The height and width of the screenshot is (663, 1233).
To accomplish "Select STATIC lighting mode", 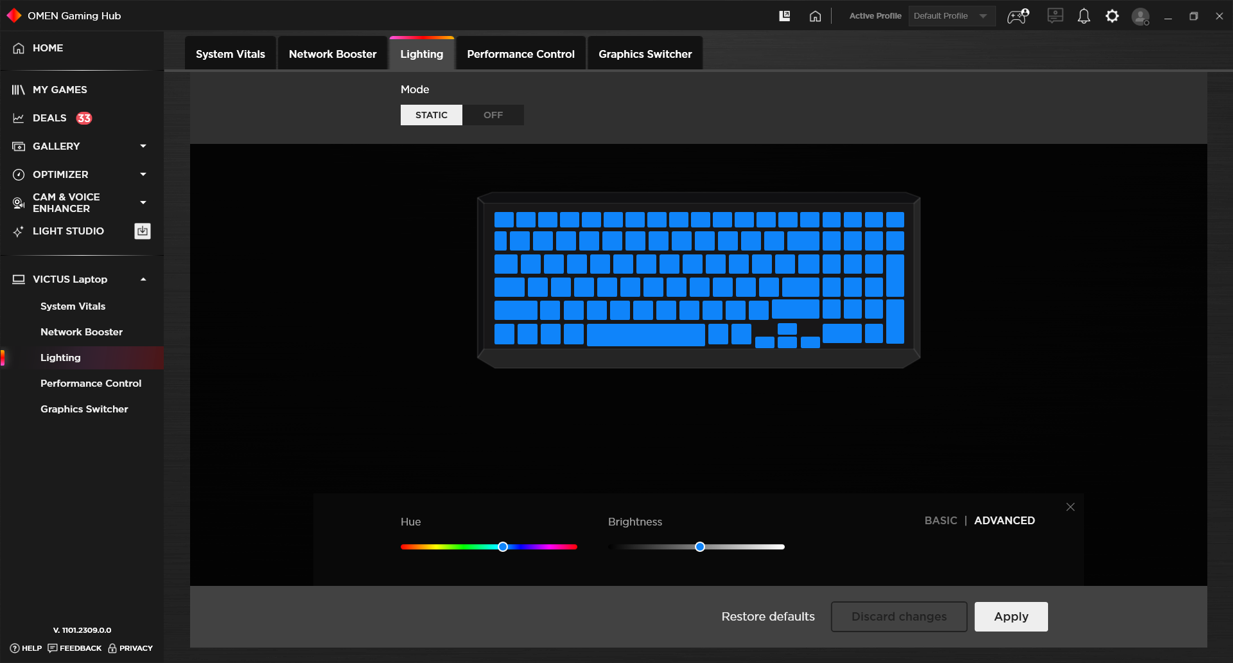I will pyautogui.click(x=431, y=115).
